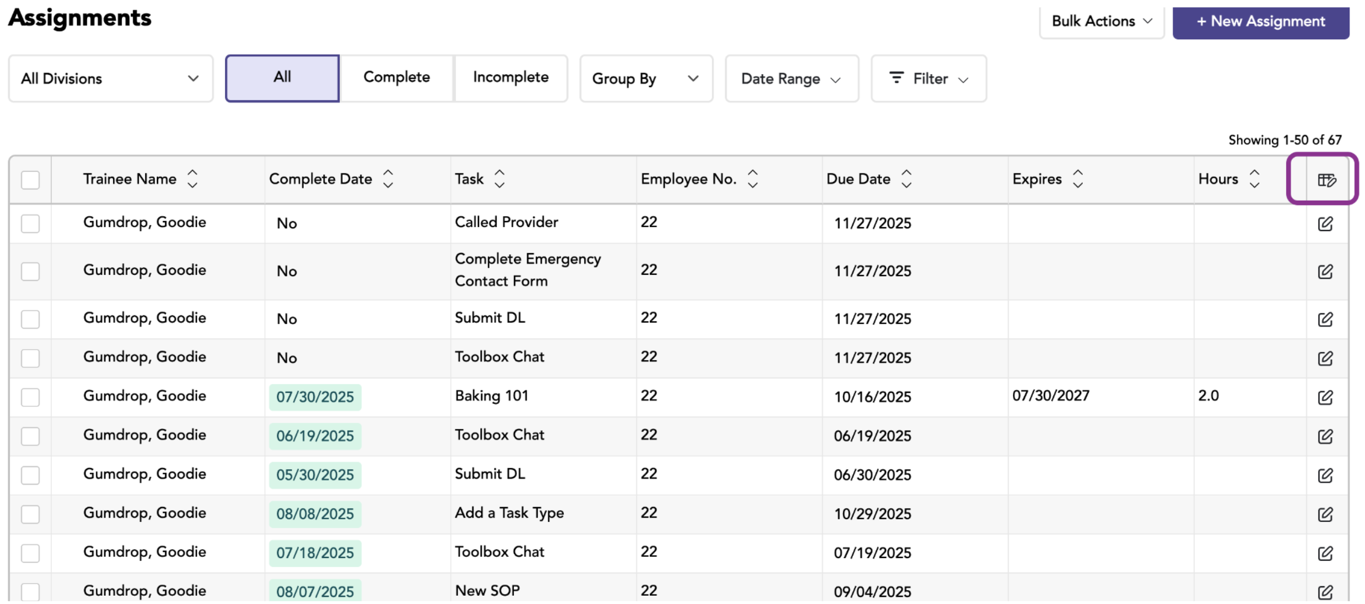Image resolution: width=1365 pixels, height=604 pixels.
Task: Sort by Trainee Name arrows
Action: tap(192, 179)
